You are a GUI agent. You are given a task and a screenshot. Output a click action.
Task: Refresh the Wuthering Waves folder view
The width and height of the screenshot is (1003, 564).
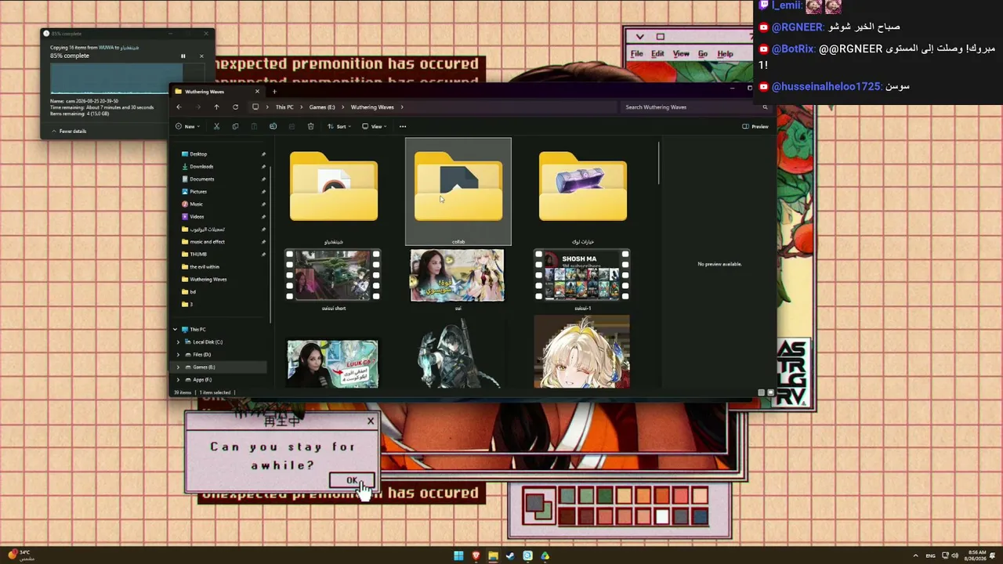click(x=235, y=107)
